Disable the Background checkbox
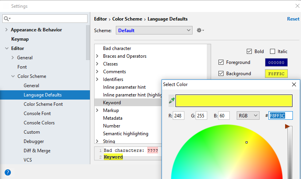301x179 pixels. point(221,74)
